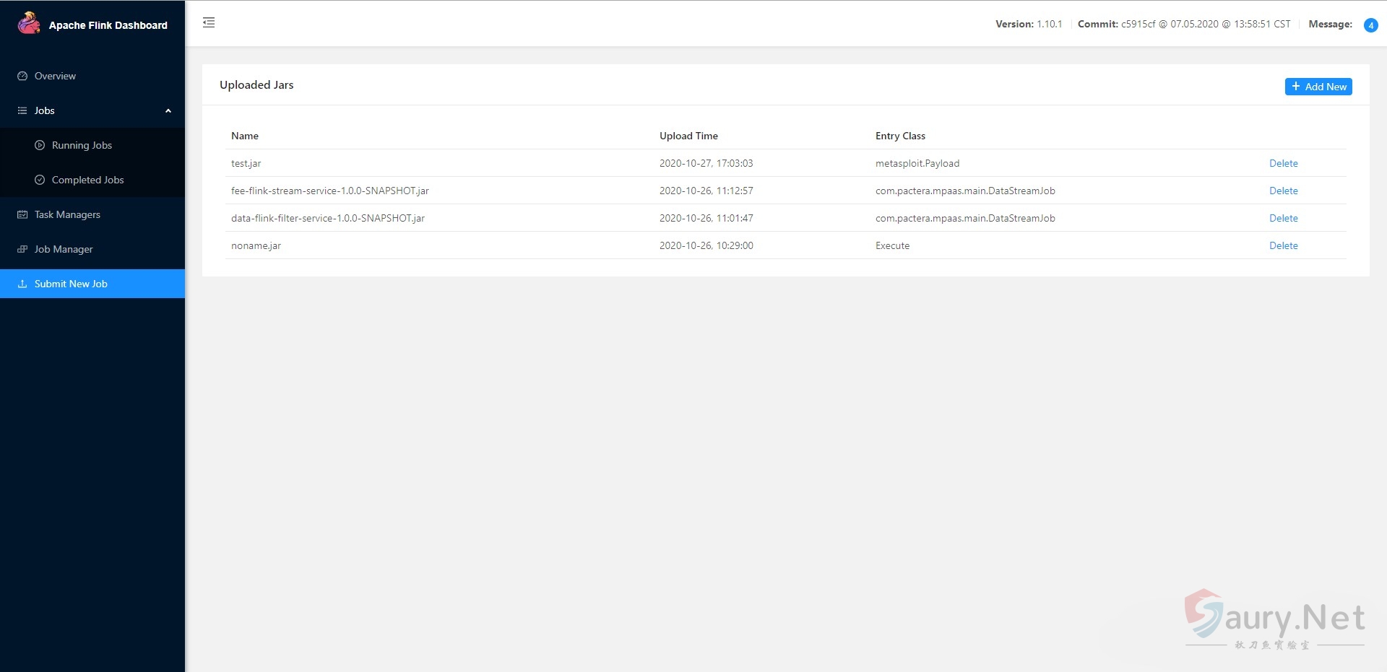This screenshot has width=1387, height=672.
Task: Open the message count badge showing 4
Action: tap(1370, 25)
